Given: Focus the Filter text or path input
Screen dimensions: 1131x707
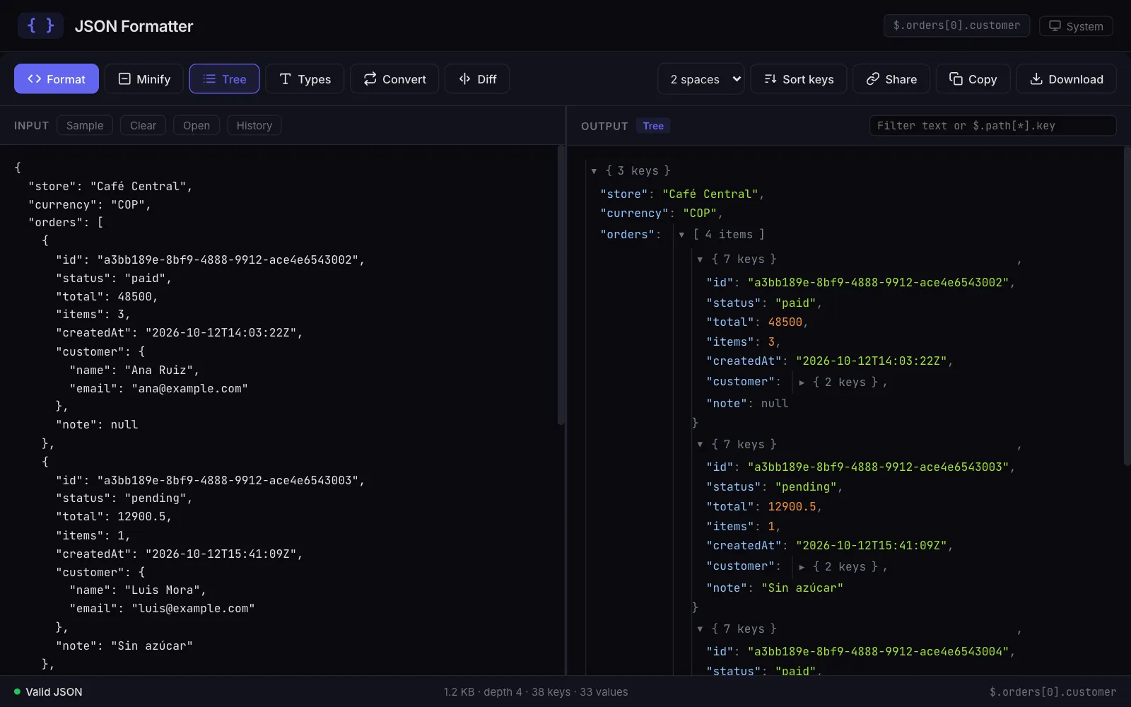Looking at the screenshot, I should point(992,126).
